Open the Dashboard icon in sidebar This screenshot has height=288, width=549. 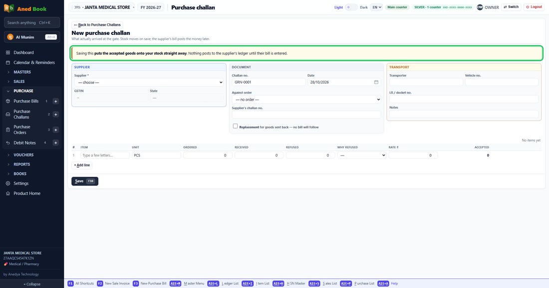[8, 52]
